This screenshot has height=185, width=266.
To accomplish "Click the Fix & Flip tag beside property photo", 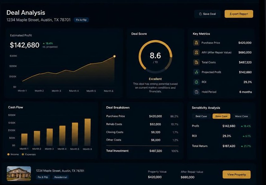I will click(43, 177).
